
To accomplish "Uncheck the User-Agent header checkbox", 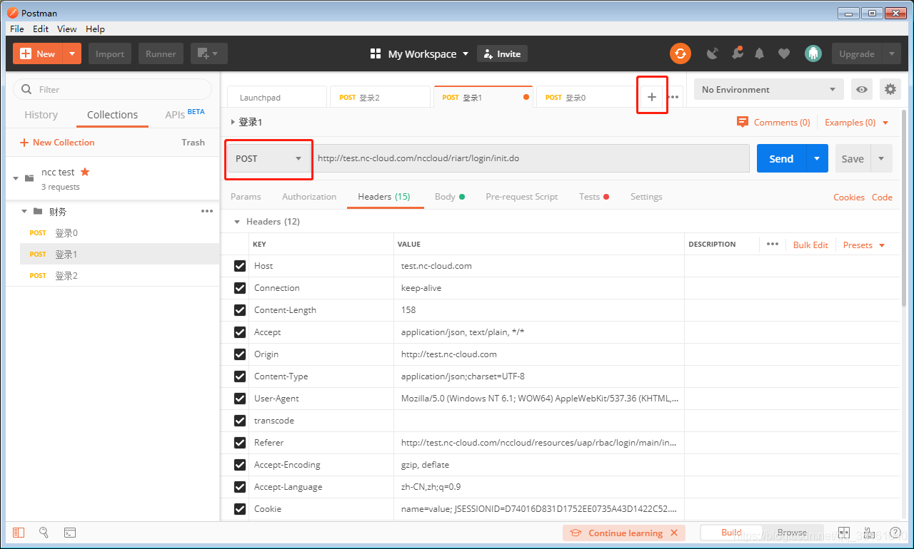I will pyautogui.click(x=240, y=399).
